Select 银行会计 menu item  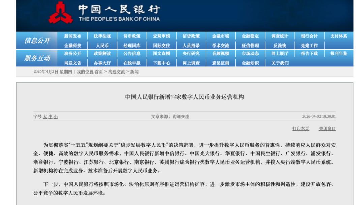[x=309, y=36]
